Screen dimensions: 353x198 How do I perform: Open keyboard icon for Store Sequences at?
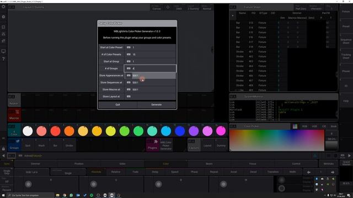129,82
